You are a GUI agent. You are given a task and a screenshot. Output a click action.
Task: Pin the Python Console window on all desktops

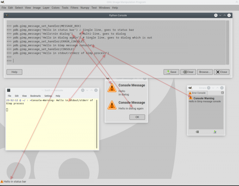215,15
